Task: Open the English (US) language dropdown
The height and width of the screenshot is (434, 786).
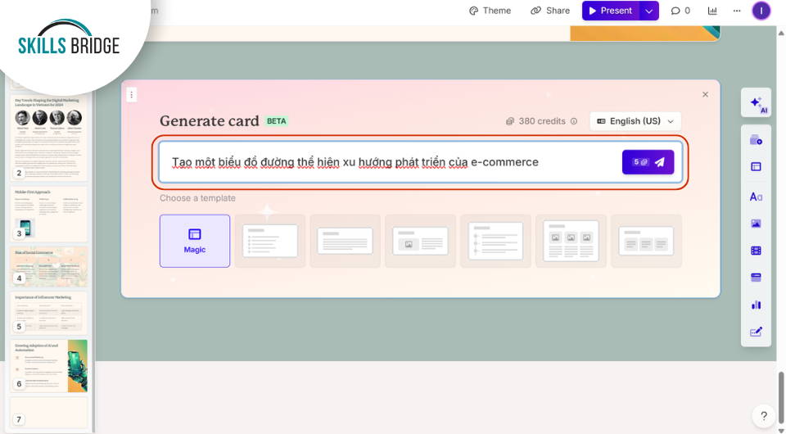Action: (635, 121)
